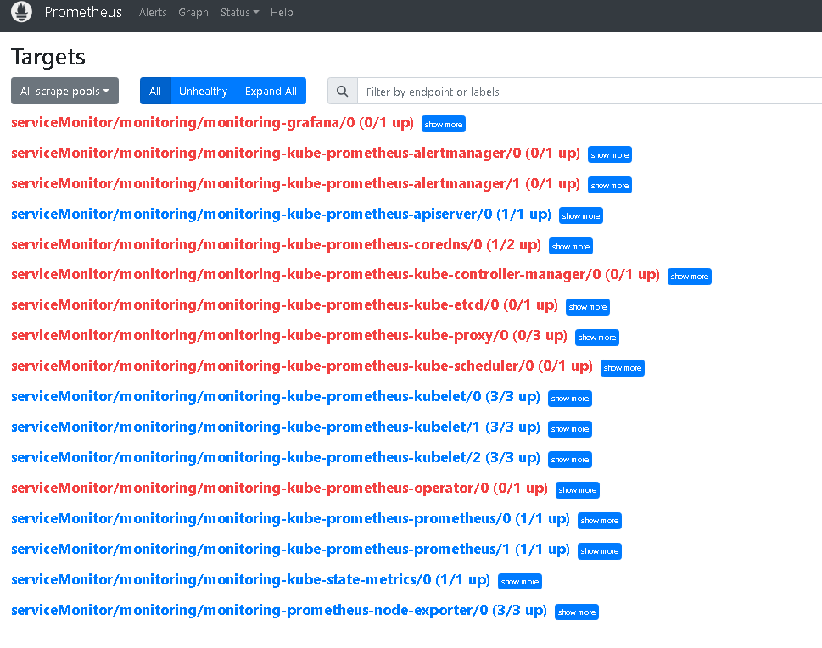Open the Prometheus home link
Viewport: 822px width, 648px height.
(x=83, y=12)
